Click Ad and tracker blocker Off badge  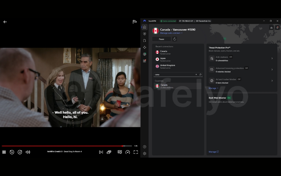pyautogui.click(x=239, y=79)
